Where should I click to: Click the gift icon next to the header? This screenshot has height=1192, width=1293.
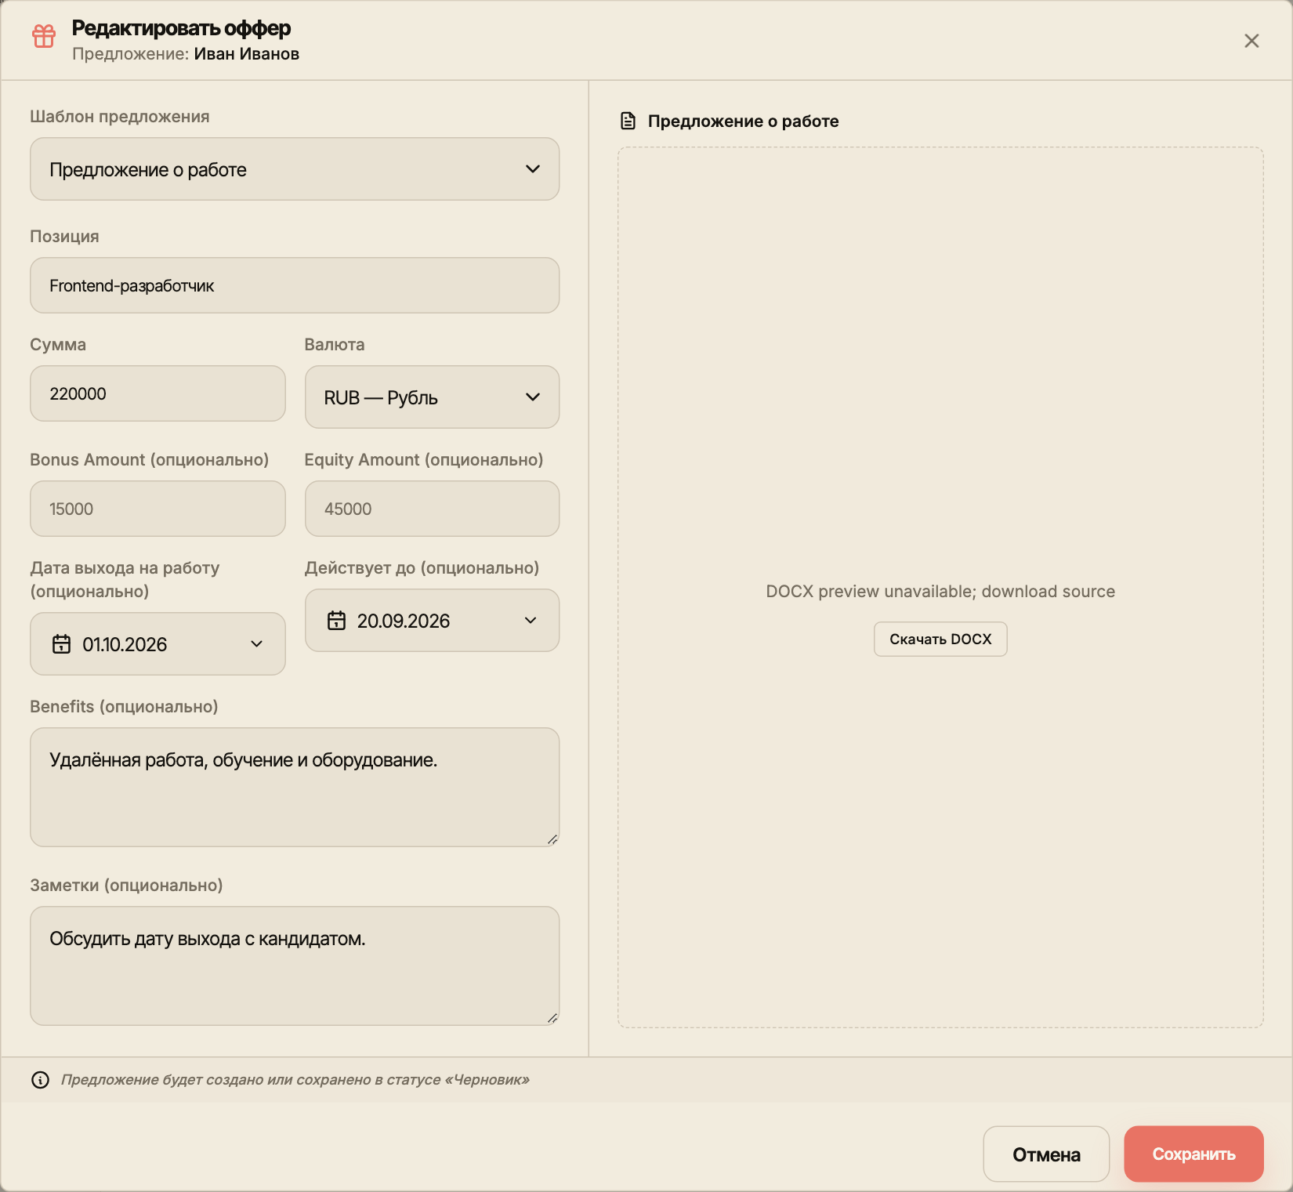[x=44, y=36]
